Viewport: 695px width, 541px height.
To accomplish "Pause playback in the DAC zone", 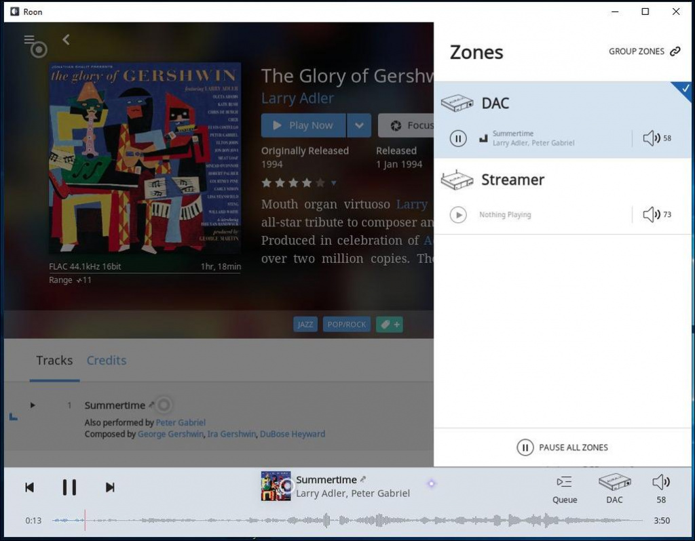I will [x=458, y=138].
